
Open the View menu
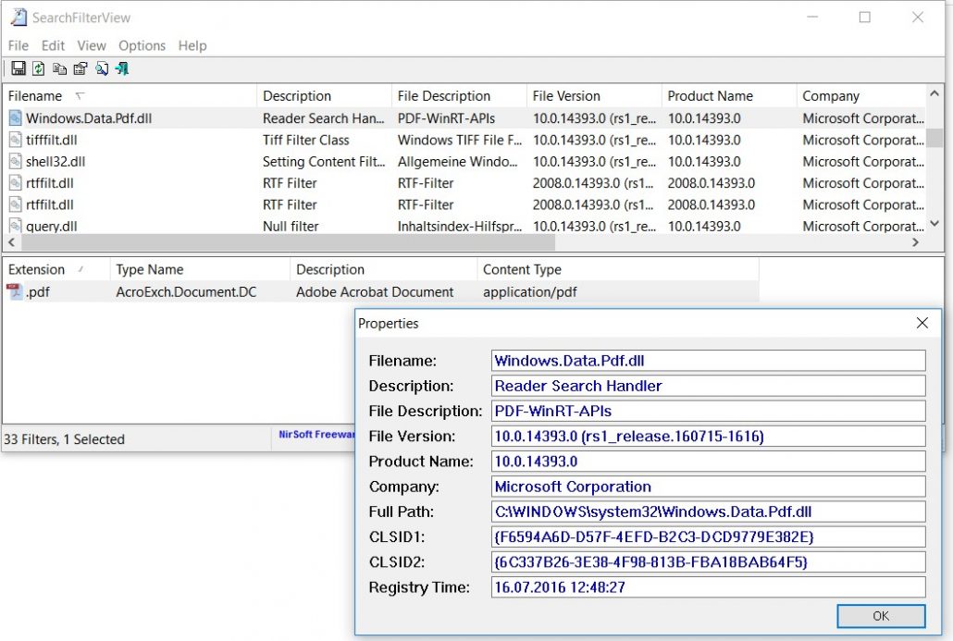click(x=91, y=45)
